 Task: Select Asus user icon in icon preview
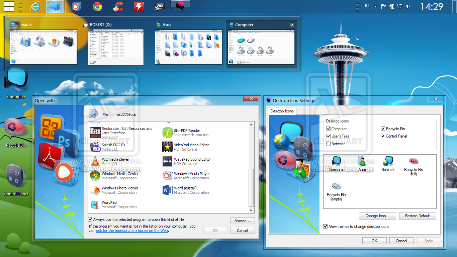[362, 164]
